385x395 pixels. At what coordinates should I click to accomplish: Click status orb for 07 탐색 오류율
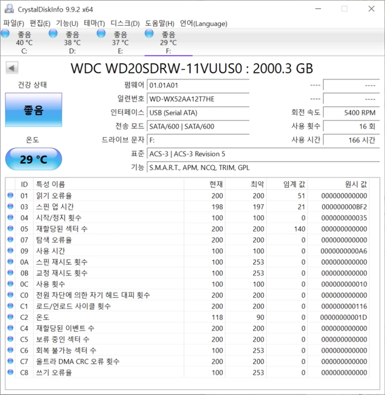(10, 240)
